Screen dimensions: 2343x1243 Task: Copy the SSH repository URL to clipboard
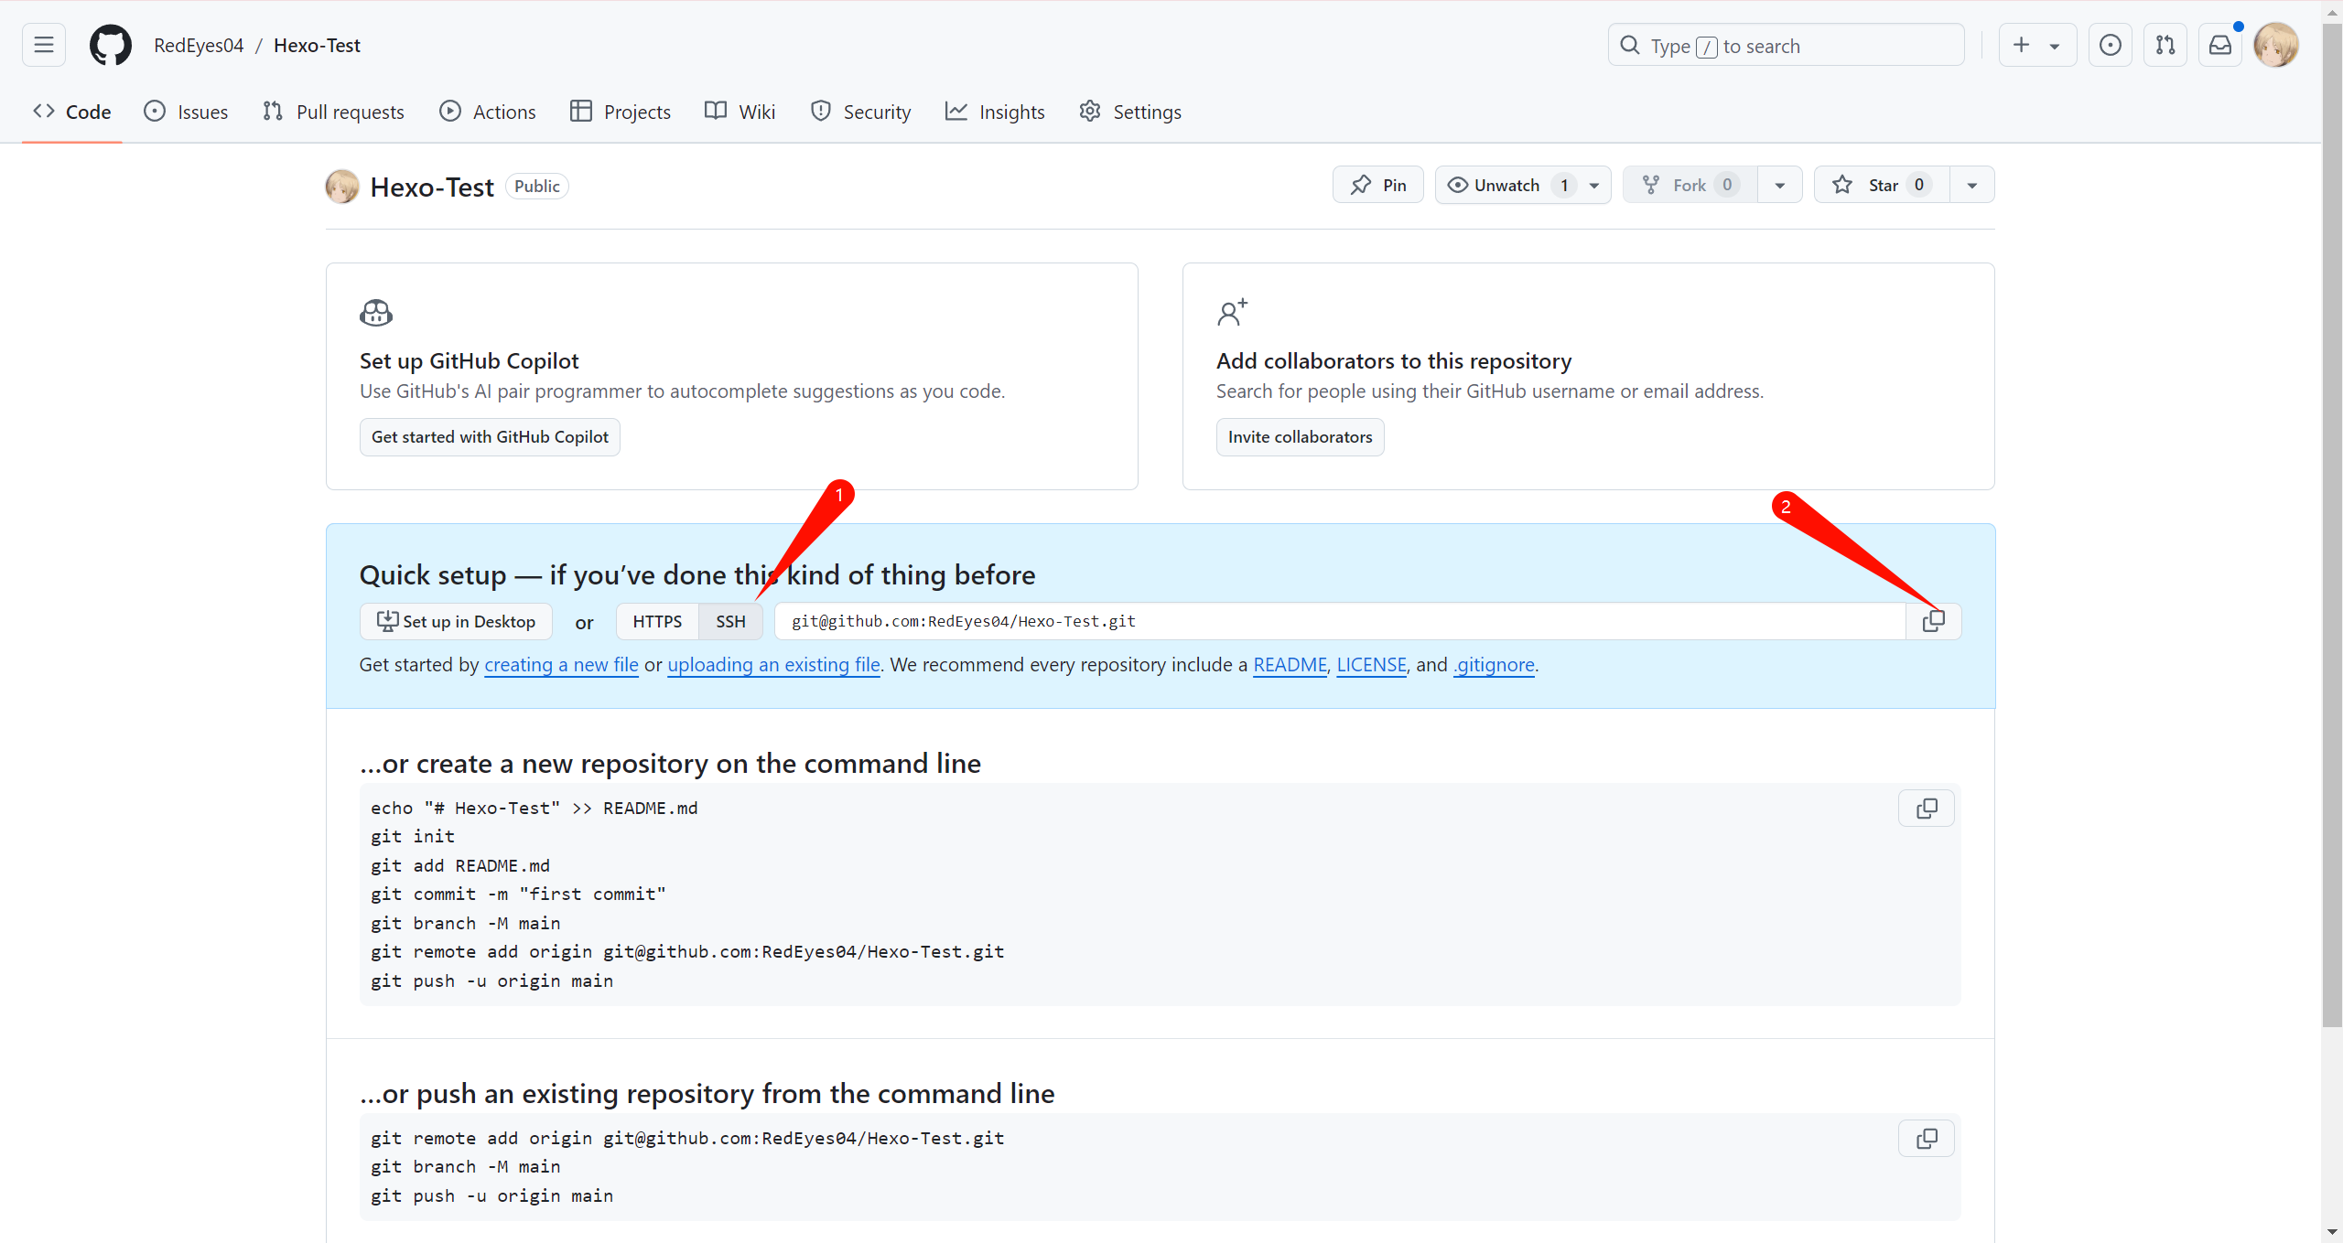[x=1933, y=621]
